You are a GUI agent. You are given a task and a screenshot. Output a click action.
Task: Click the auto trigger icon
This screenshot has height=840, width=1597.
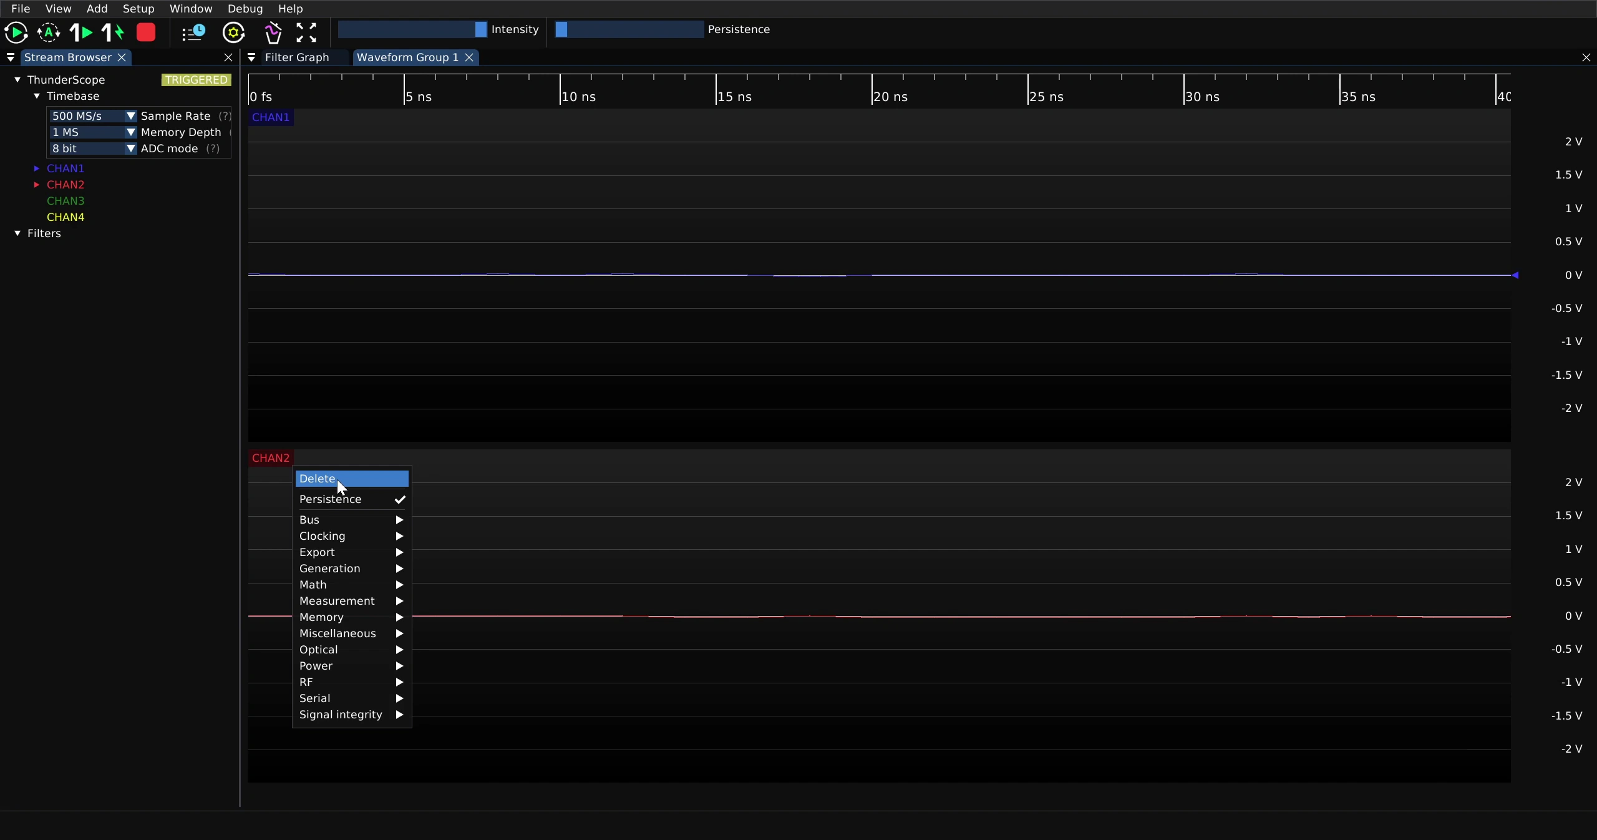pyautogui.click(x=49, y=32)
